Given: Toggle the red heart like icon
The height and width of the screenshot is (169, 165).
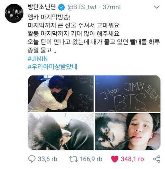Looking at the screenshot, I should [115, 159].
